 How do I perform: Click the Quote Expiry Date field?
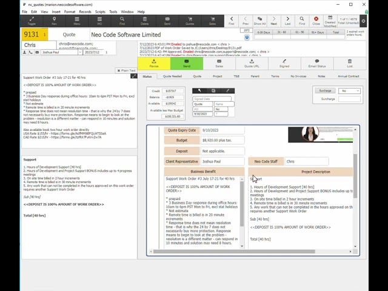[x=222, y=130]
